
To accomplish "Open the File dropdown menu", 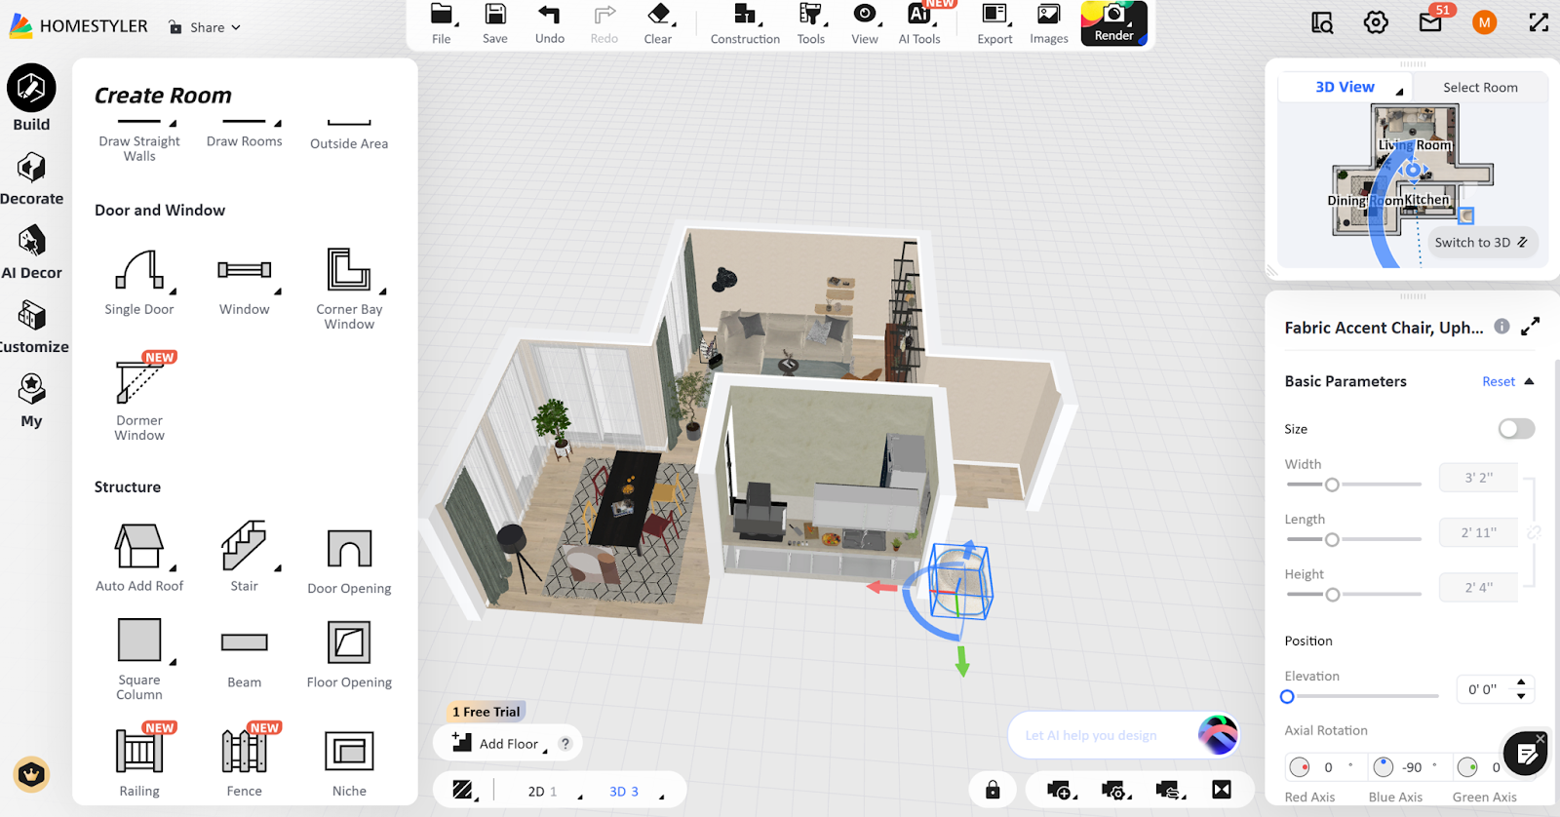I will pos(442,23).
